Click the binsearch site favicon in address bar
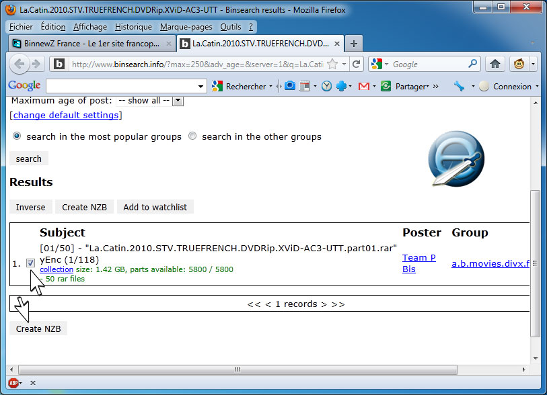Image resolution: width=547 pixels, height=395 pixels. tap(59, 64)
